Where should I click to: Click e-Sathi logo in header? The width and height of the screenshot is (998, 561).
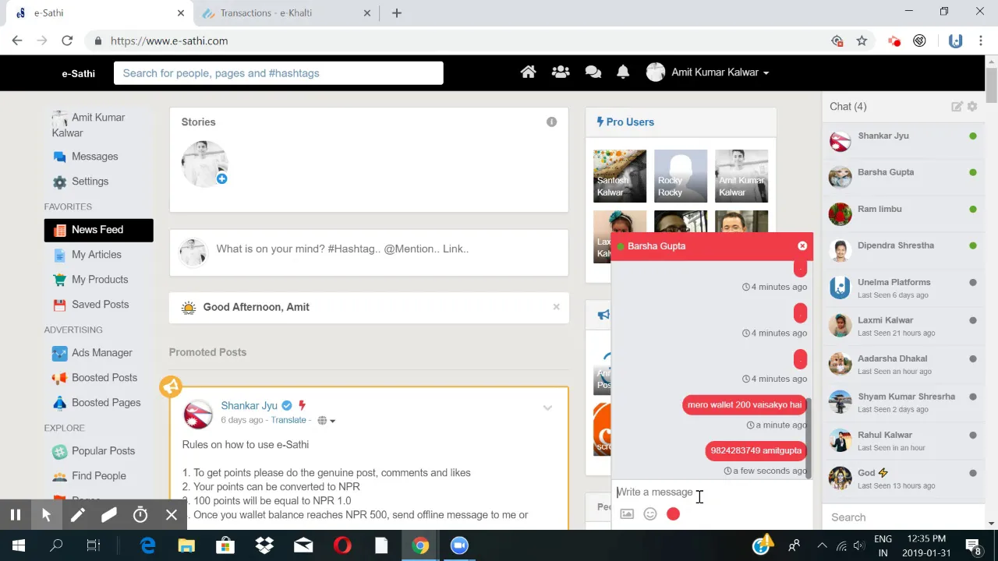[79, 73]
